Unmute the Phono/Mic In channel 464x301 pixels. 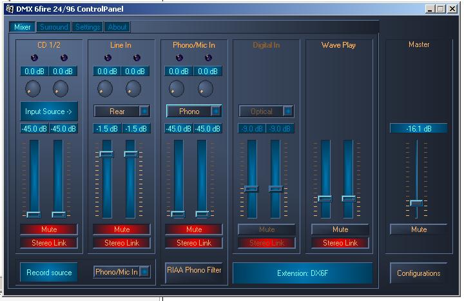194,229
